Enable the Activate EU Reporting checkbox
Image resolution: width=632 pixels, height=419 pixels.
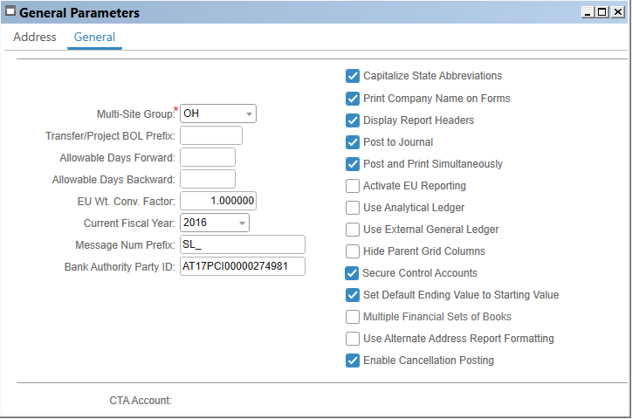pos(353,185)
